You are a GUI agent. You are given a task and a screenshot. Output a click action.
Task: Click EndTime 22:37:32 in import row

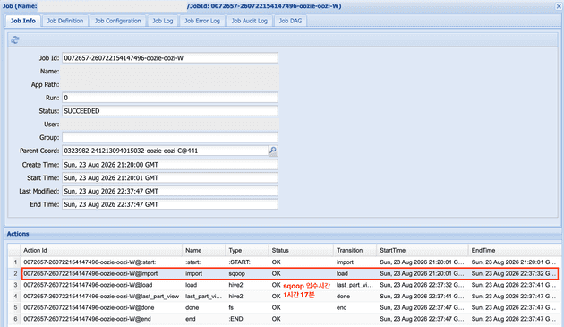pyautogui.click(x=514, y=274)
